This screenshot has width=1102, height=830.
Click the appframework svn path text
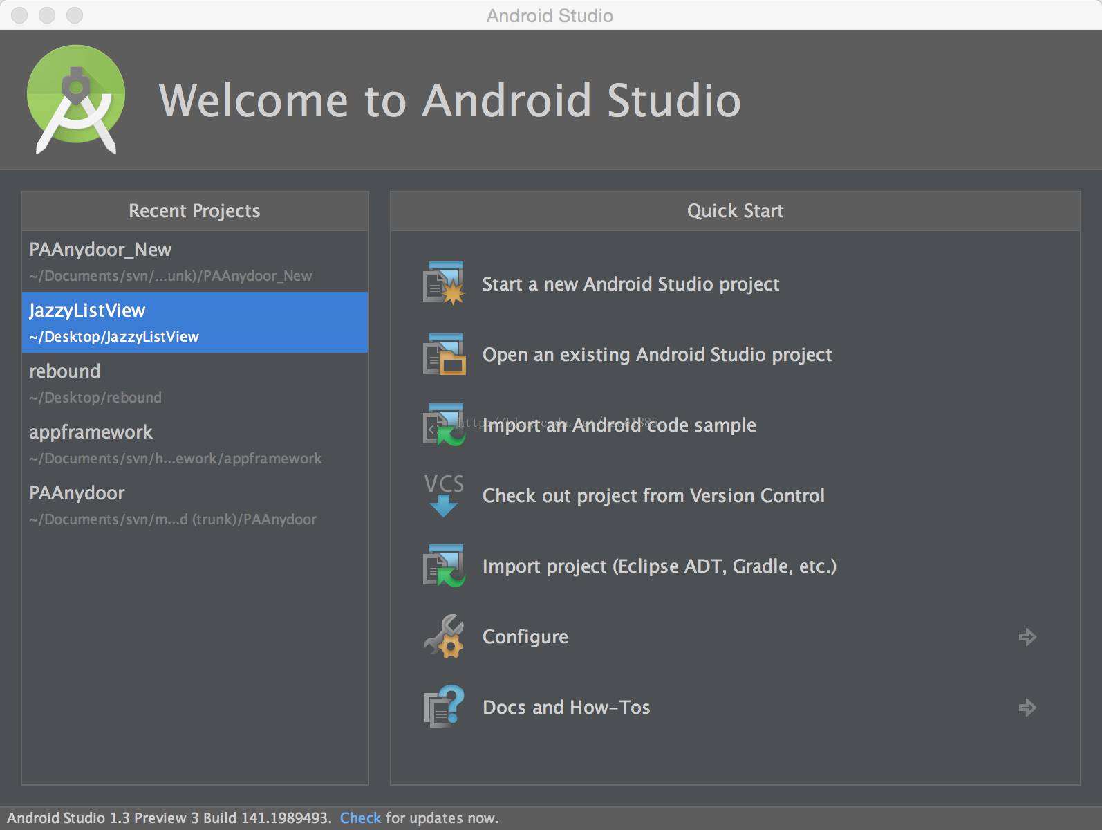pyautogui.click(x=176, y=459)
